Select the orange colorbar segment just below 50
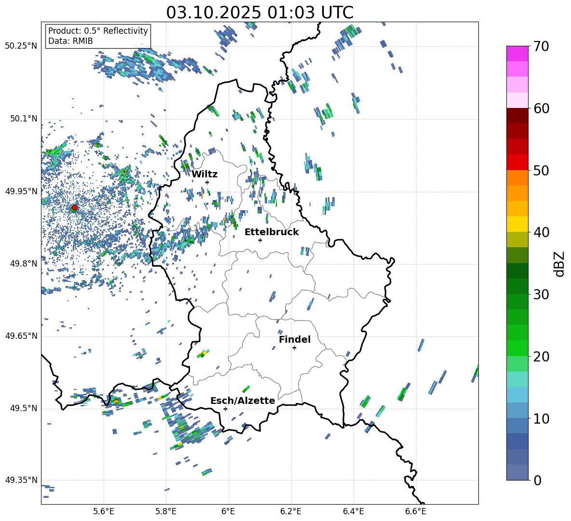Viewport: 571px width, 521px height. pyautogui.click(x=517, y=178)
